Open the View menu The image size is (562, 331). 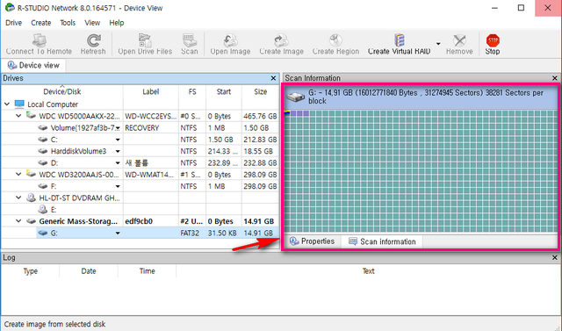pos(92,23)
